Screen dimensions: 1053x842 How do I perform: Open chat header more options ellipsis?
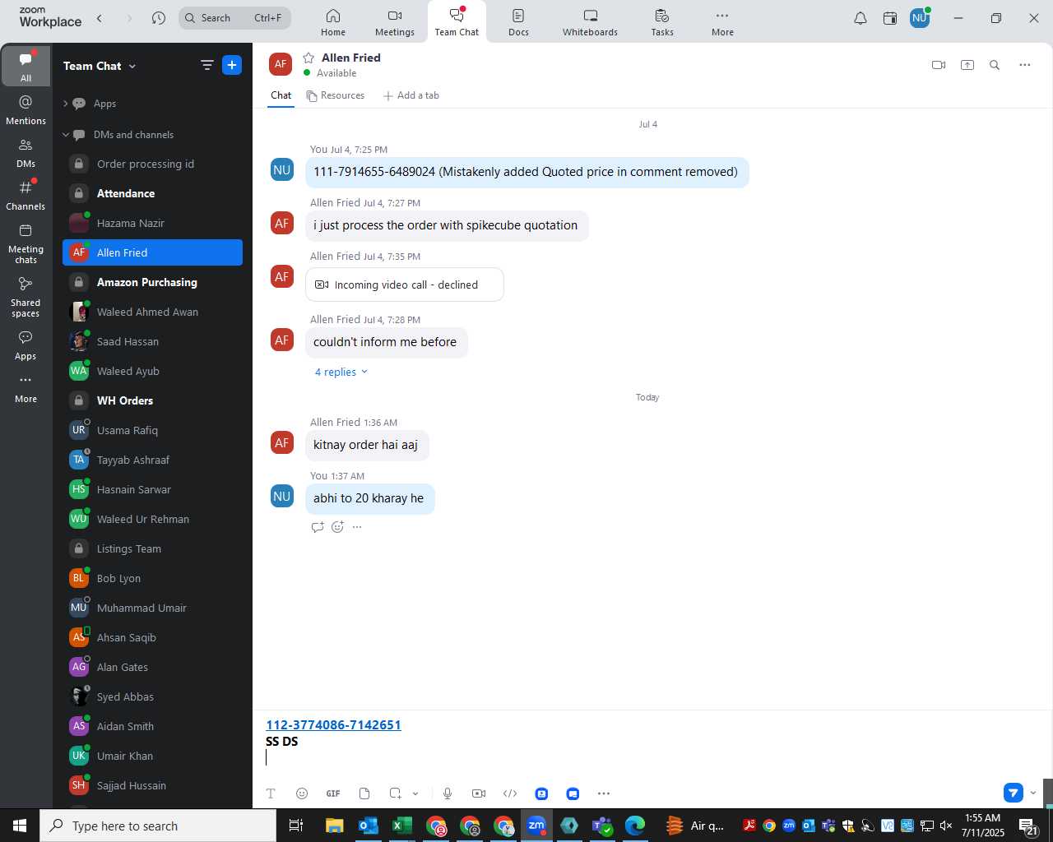tap(1025, 65)
